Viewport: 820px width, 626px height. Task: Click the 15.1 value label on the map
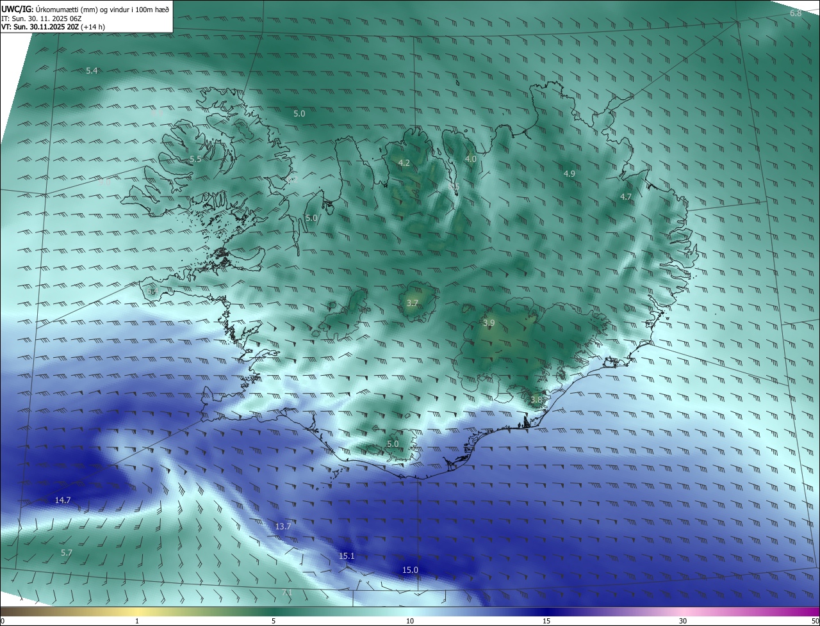click(347, 556)
